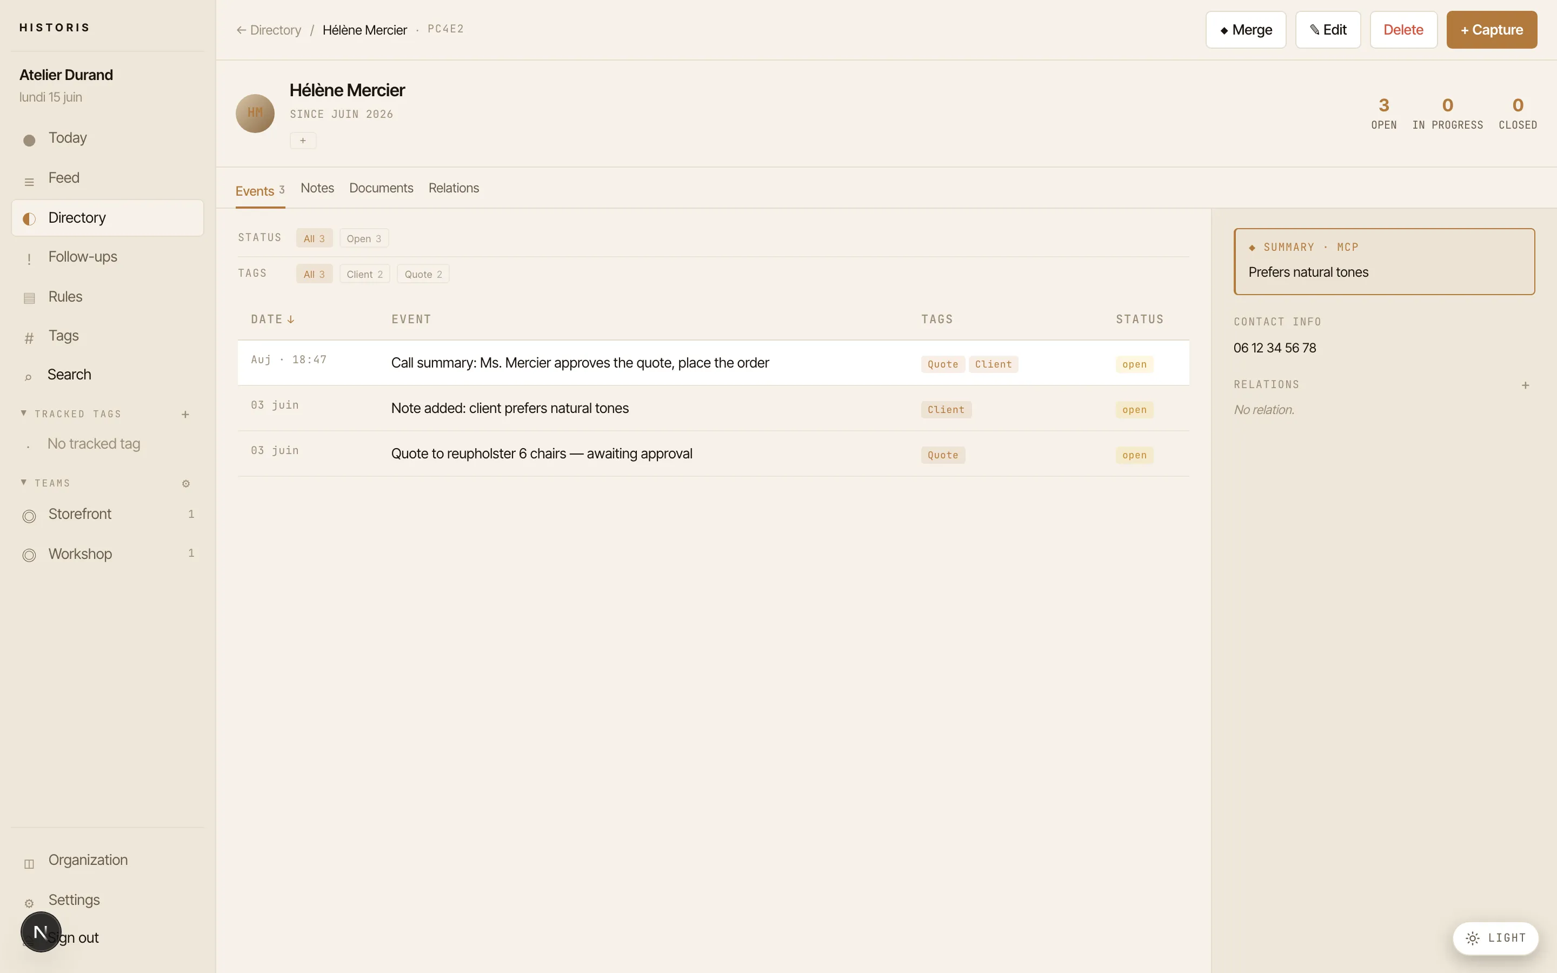1557x973 pixels.
Task: Click the 0 Closed counter
Action: click(x=1518, y=114)
